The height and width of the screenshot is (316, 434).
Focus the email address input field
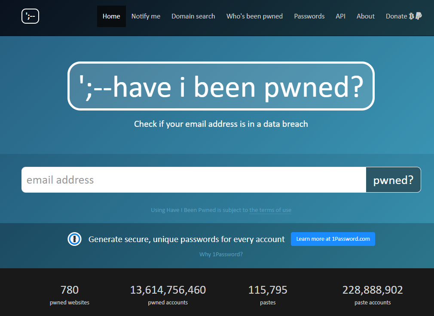point(194,180)
